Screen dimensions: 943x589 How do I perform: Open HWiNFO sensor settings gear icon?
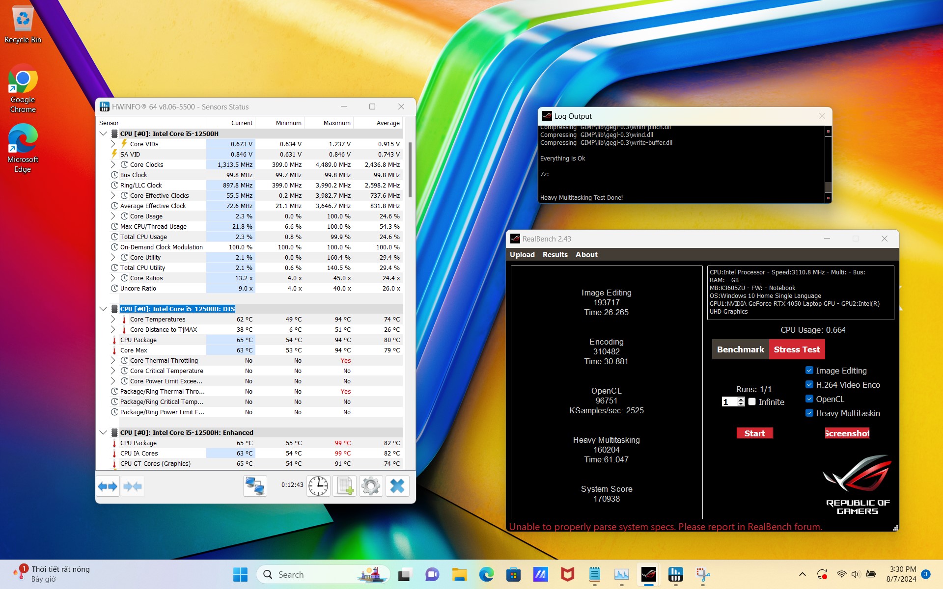click(x=371, y=486)
